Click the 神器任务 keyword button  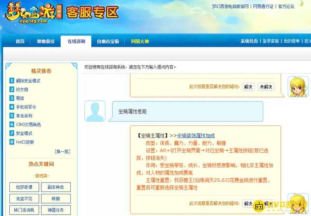pyautogui.click(x=56, y=210)
